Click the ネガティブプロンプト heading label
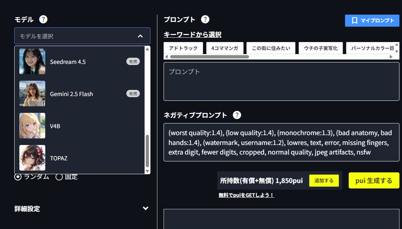Image resolution: width=402 pixels, height=229 pixels. point(195,115)
